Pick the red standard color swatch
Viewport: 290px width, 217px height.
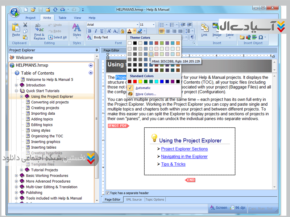point(135,82)
